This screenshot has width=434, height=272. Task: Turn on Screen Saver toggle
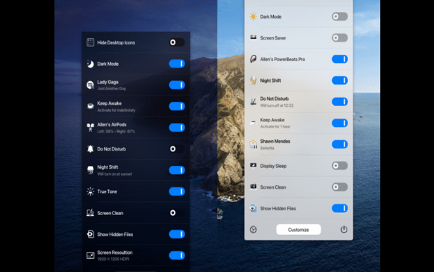pos(340,37)
